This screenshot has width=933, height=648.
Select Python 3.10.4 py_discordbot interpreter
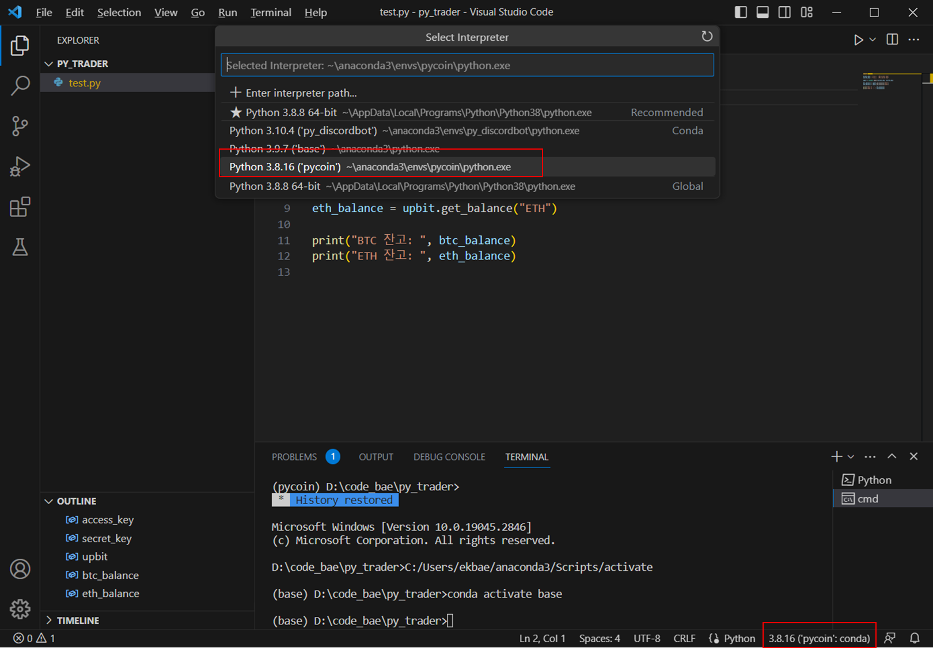click(x=468, y=131)
